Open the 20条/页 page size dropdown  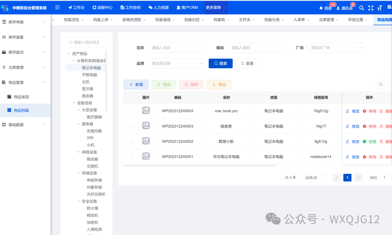(x=314, y=178)
